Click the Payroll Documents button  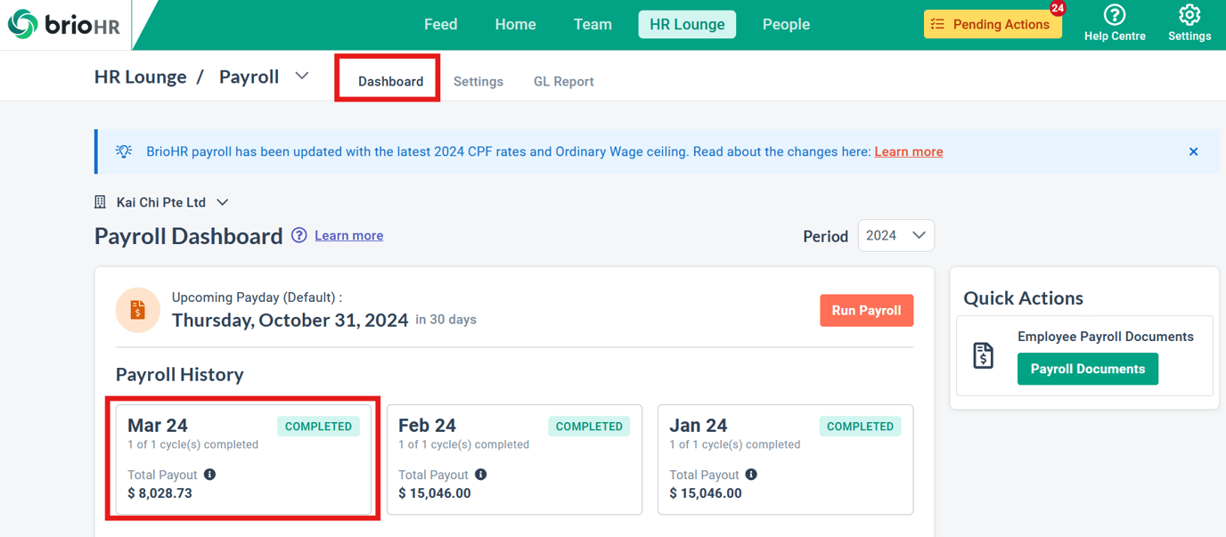(1088, 369)
